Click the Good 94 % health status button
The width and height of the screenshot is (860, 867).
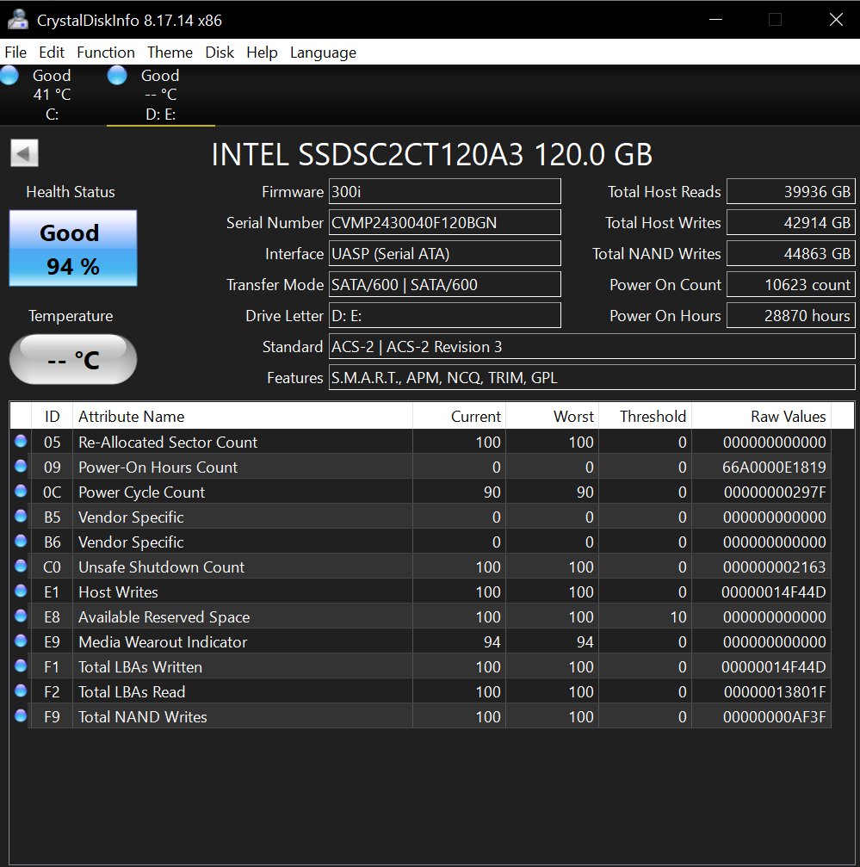pyautogui.click(x=72, y=249)
